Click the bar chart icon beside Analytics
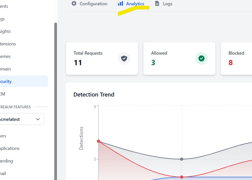Screen dimensions: 252x180 (121, 4)
